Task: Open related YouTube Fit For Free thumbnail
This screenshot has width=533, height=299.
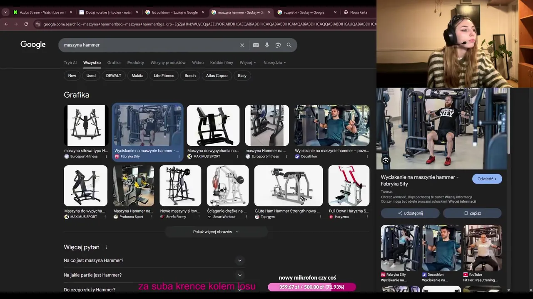Action: (482, 248)
